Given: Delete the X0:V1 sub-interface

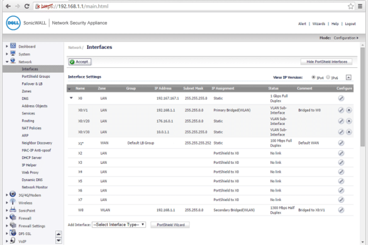Looking at the screenshot, I should click(349, 110).
